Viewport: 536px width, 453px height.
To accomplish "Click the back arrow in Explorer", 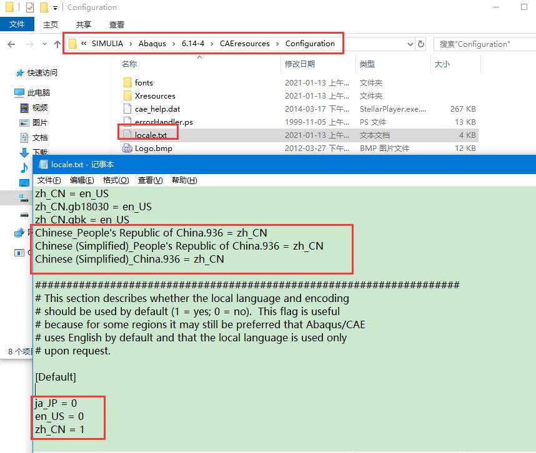I will (11, 44).
